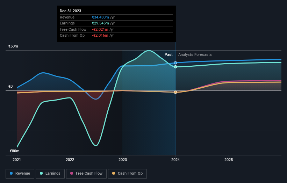This screenshot has width=287, height=183.
Task: Click the 2022 x-axis label
Action: click(x=70, y=160)
